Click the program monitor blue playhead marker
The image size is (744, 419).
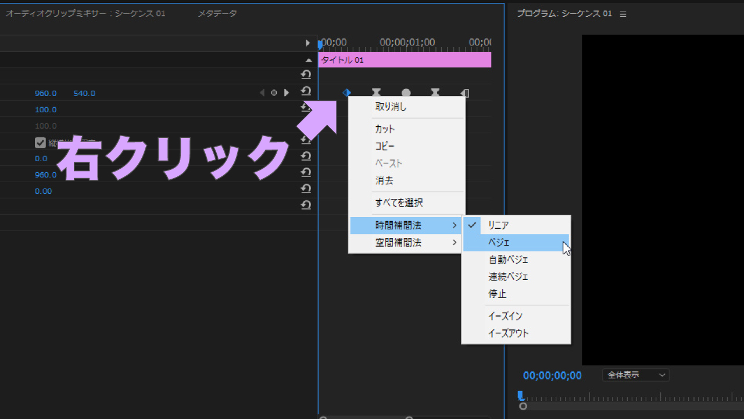point(521,396)
